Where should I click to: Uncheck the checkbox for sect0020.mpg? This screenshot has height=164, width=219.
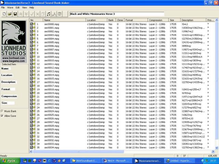[31, 96]
